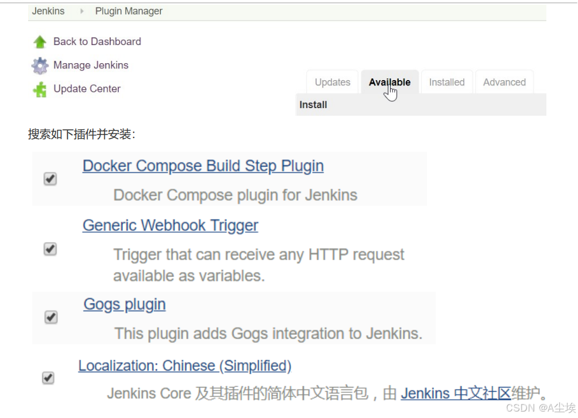The width and height of the screenshot is (578, 418).
Task: Open Localization: Chinese (Simplified) plugin link
Action: click(184, 366)
